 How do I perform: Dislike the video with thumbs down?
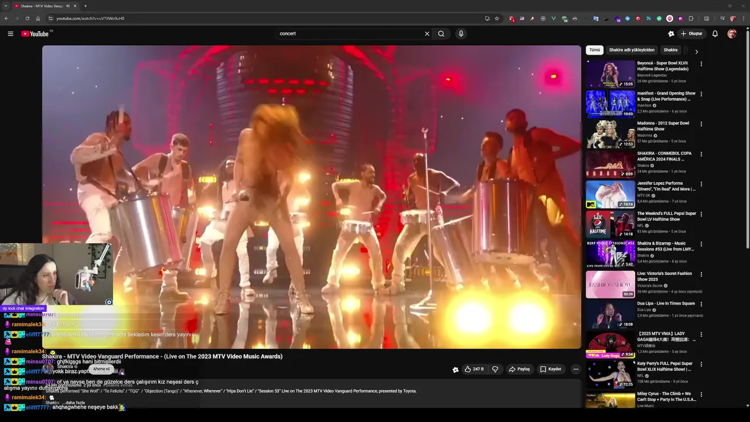(495, 369)
